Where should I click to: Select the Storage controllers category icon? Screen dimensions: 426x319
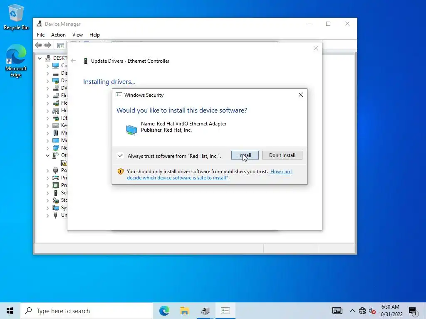coord(56,200)
